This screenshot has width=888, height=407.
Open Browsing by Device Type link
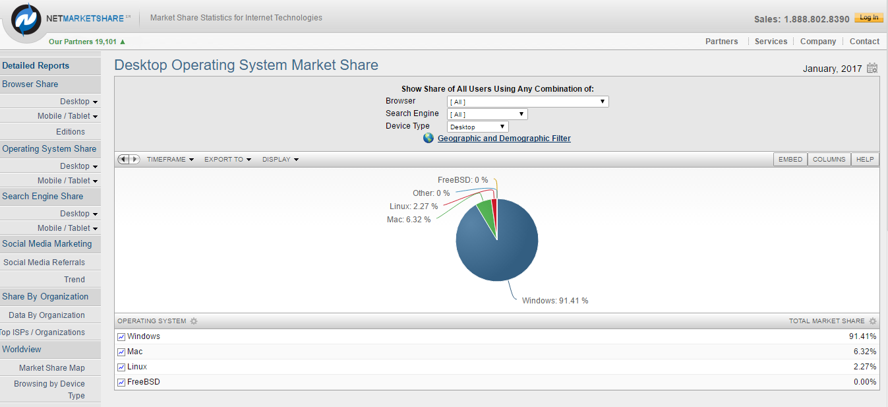(49, 390)
